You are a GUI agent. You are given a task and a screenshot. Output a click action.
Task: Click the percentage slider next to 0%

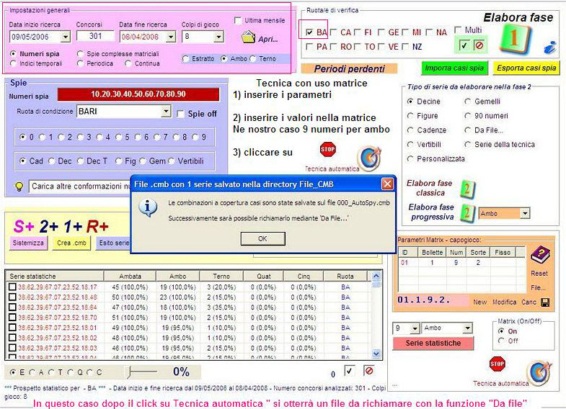130,372
